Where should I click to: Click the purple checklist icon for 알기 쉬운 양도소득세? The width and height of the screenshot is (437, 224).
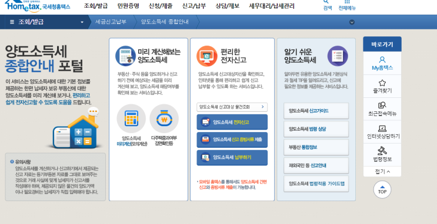(x=338, y=56)
